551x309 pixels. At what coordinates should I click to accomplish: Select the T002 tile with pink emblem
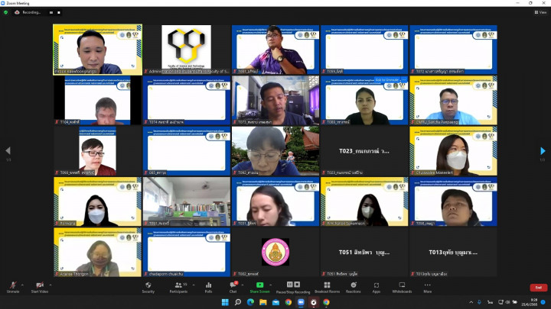275,252
